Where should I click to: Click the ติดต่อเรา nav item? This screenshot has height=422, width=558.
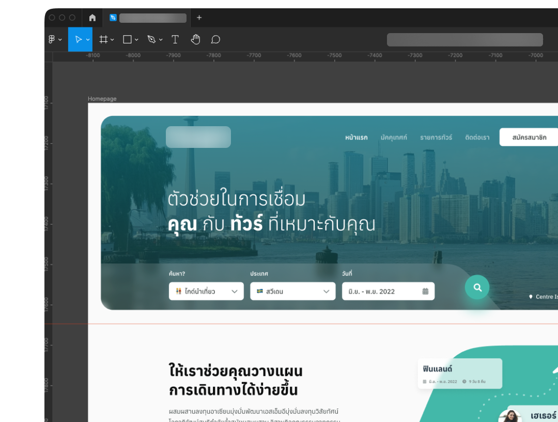coord(477,138)
